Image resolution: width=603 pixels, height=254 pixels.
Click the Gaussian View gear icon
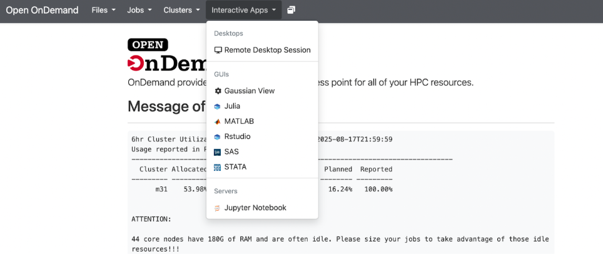[218, 91]
